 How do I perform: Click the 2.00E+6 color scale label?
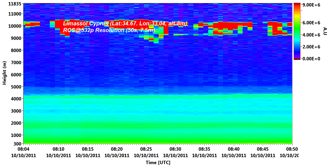[x=311, y=47]
